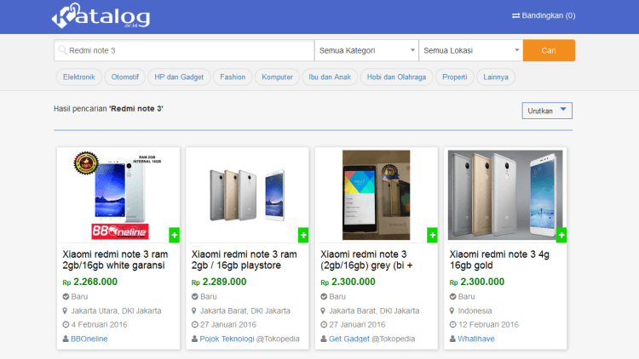Open seller Pojok Teknologi link
The width and height of the screenshot is (639, 359).
coord(227,339)
